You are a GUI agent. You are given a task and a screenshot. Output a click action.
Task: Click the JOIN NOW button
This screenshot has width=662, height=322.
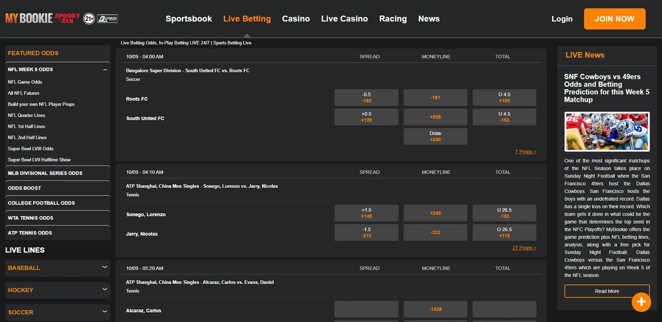(614, 19)
